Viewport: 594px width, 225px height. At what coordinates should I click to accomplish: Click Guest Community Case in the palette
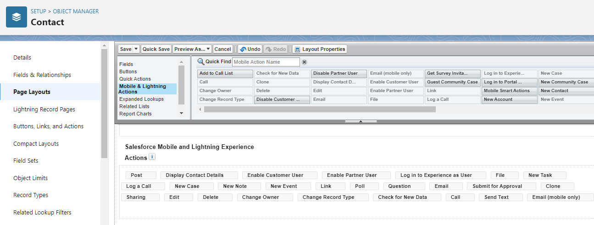coord(453,82)
